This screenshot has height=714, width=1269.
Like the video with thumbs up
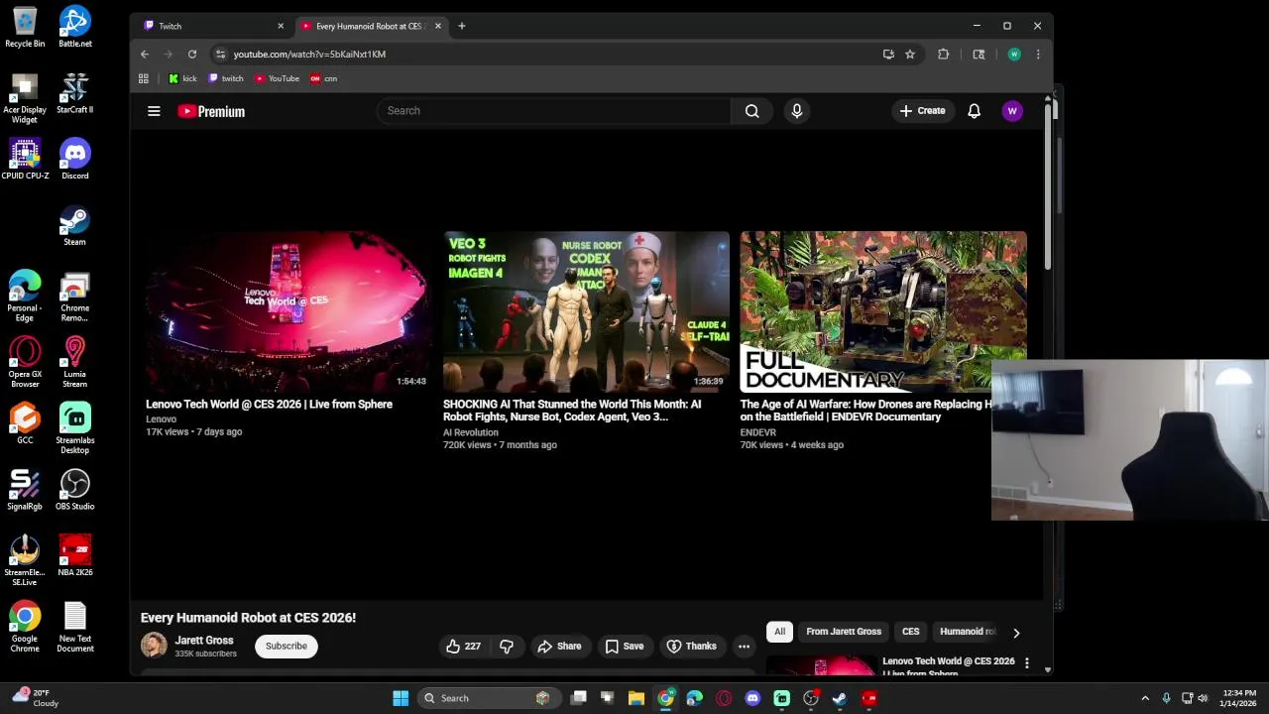point(463,647)
